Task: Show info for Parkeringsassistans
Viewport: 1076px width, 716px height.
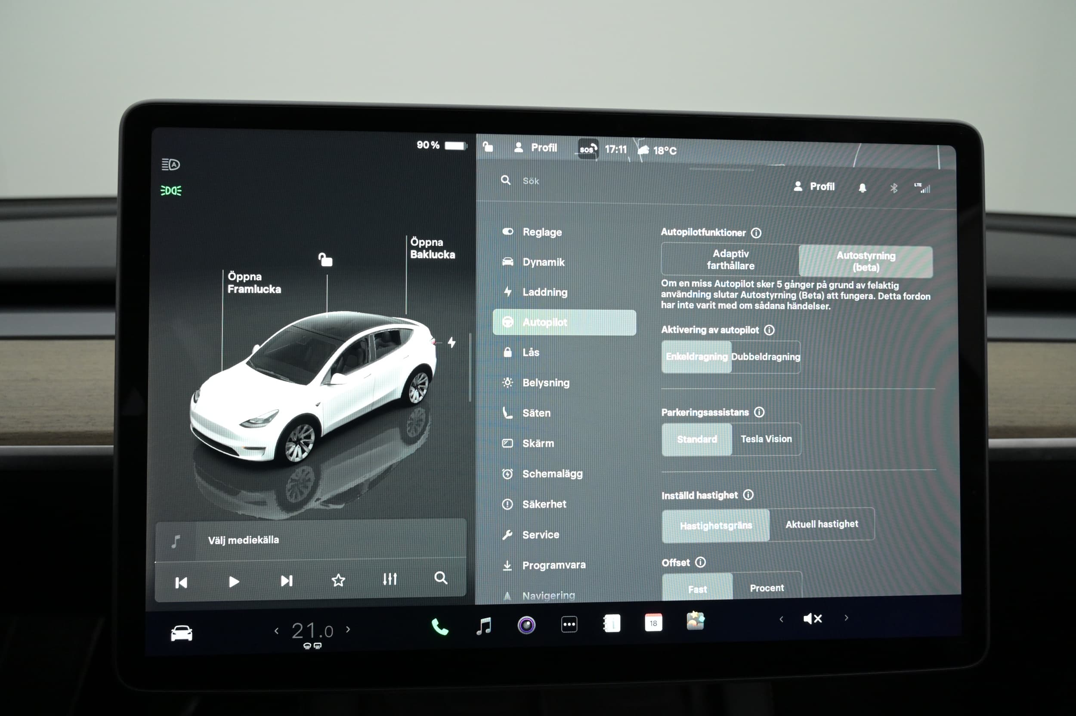Action: coord(759,412)
